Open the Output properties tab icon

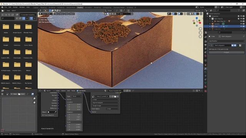pyautogui.click(x=206, y=45)
